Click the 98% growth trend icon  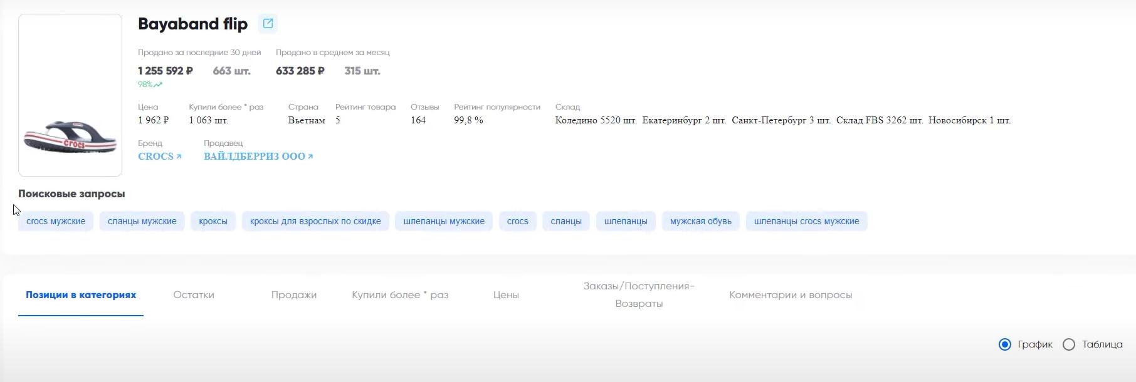point(158,85)
